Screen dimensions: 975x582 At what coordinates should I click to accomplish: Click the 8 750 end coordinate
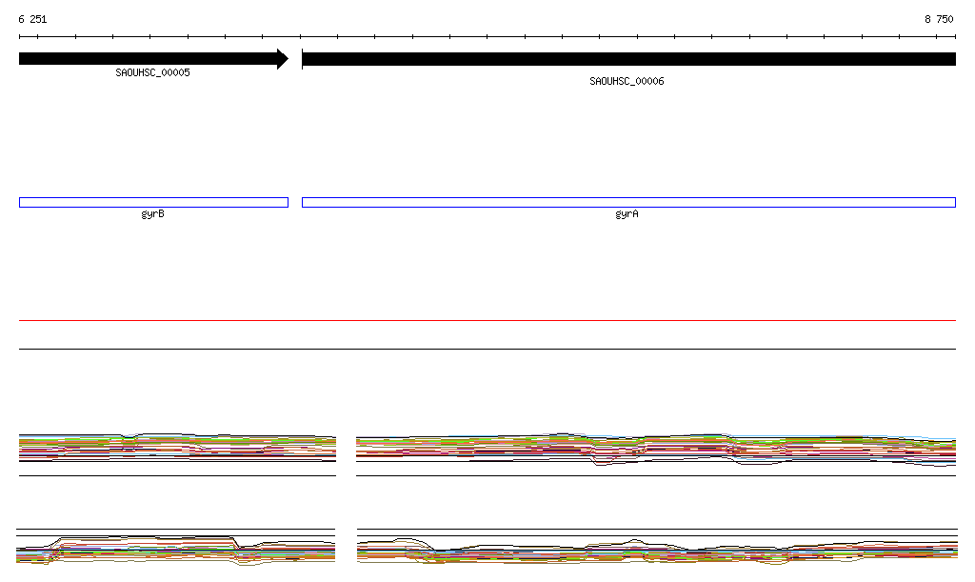[x=939, y=19]
